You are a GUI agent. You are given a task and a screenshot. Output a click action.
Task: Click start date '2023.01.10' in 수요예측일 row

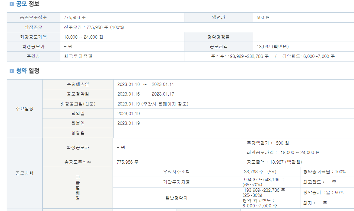point(129,84)
